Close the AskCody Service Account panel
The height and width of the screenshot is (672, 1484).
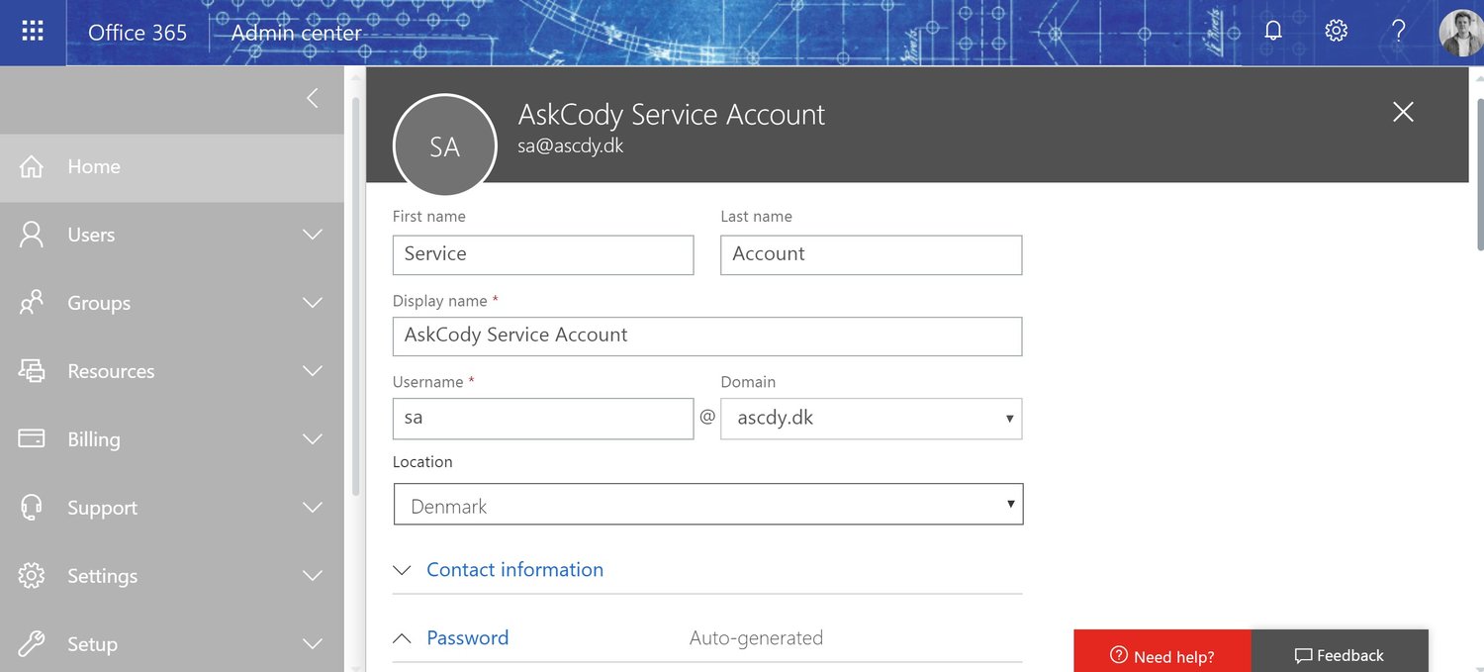click(1403, 112)
